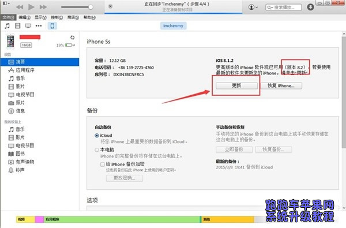Switch to the TV shows library icon
The height and width of the screenshot is (228, 346).
[x=28, y=26]
